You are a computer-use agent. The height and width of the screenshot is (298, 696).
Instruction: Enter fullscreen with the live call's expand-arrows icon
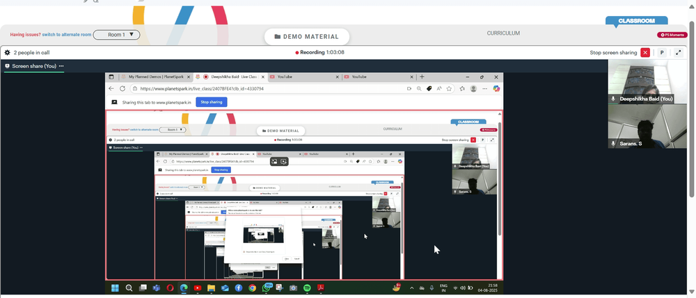678,53
